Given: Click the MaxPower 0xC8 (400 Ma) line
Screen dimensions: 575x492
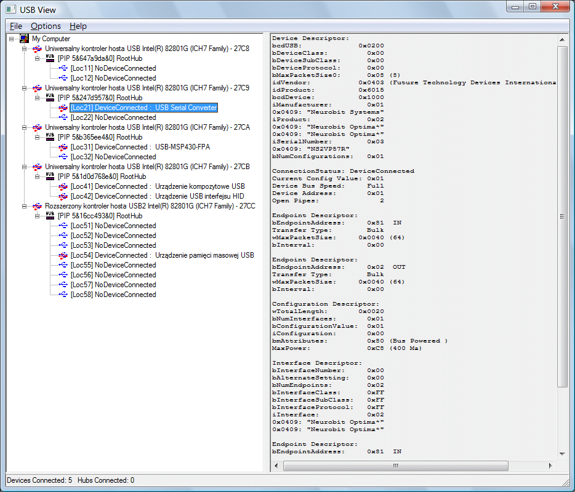Looking at the screenshot, I should point(347,348).
